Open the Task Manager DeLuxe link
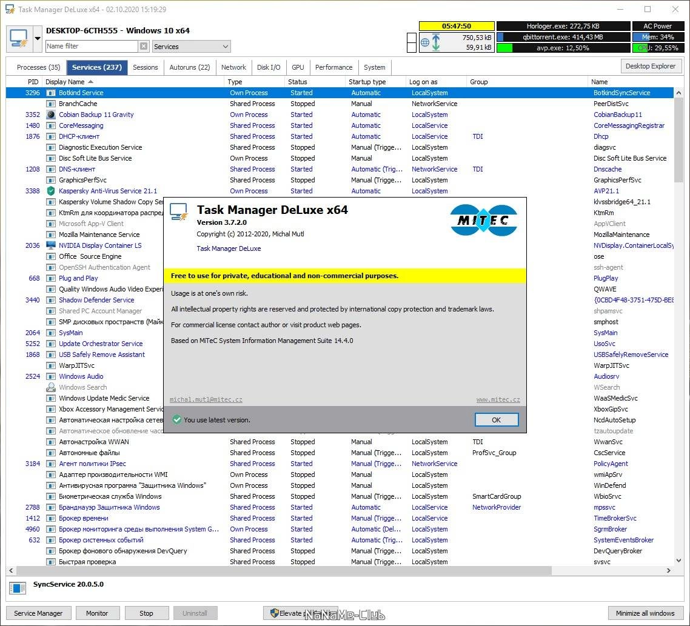Viewport: 690px width, 626px height. pos(229,248)
